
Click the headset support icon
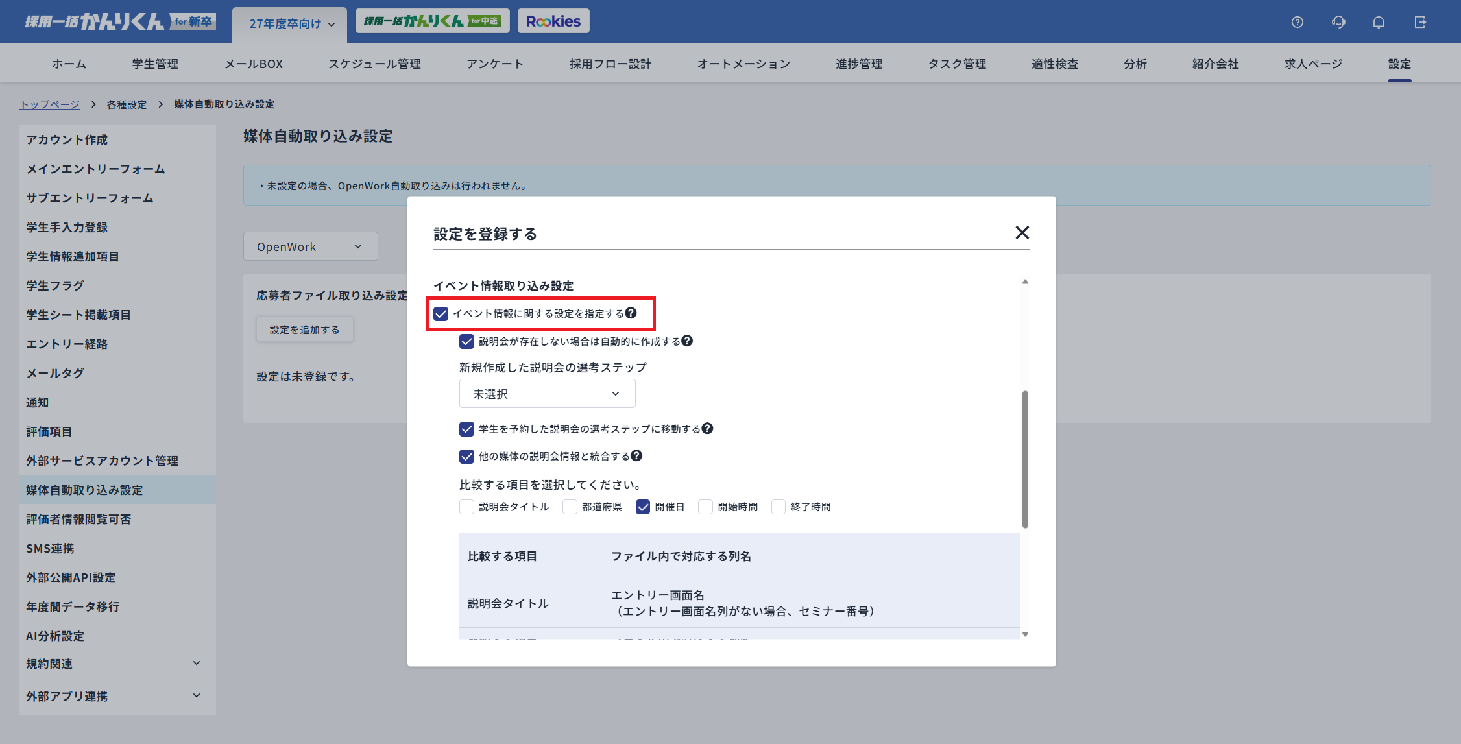click(1338, 21)
